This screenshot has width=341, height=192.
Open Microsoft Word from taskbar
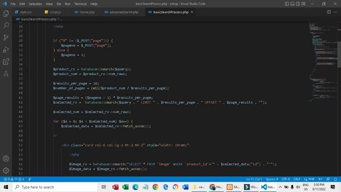(185, 187)
